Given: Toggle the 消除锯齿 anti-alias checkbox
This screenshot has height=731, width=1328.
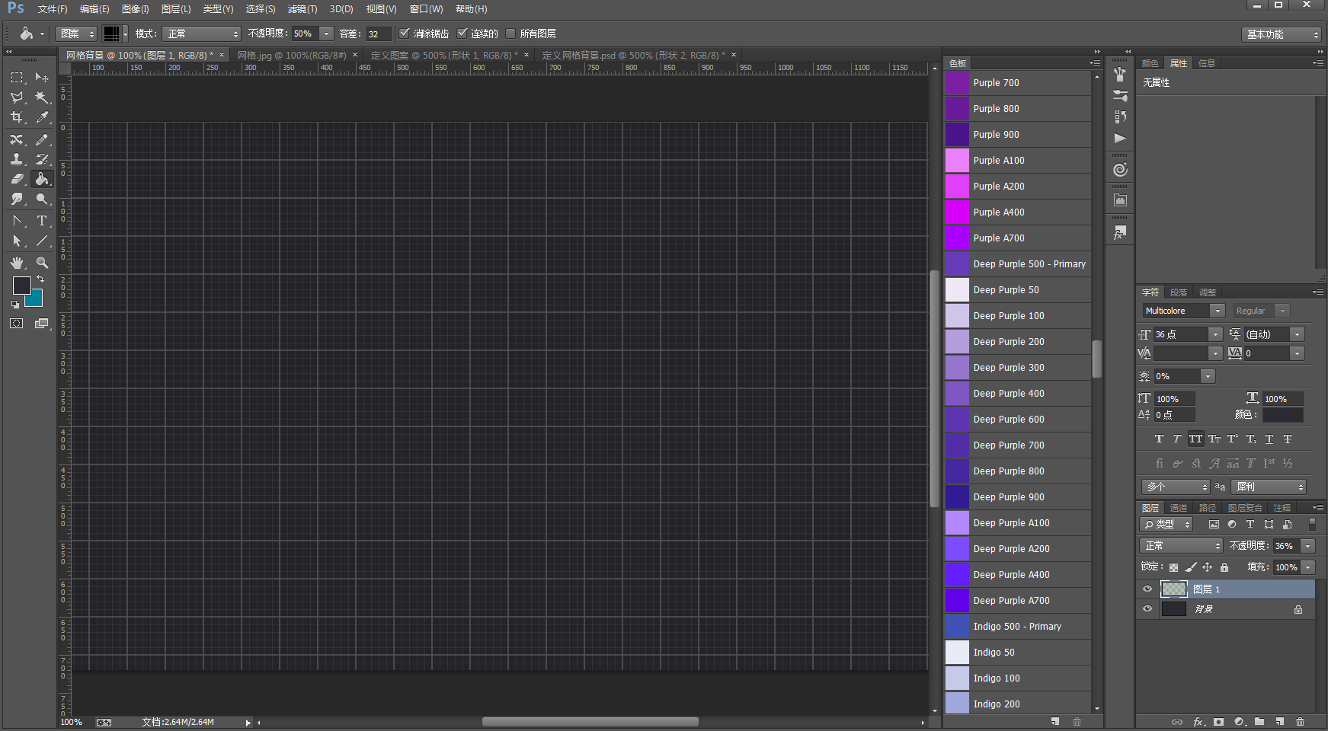Looking at the screenshot, I should [405, 34].
